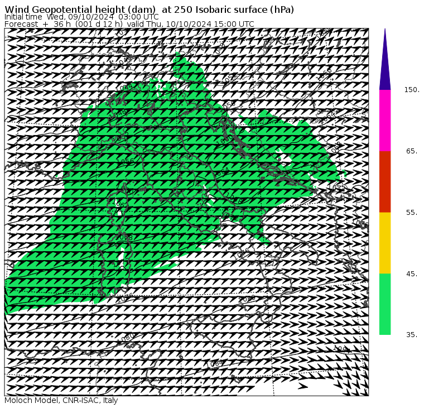Click the '45.' legend value label
The height and width of the screenshot is (408, 424).
click(412, 274)
